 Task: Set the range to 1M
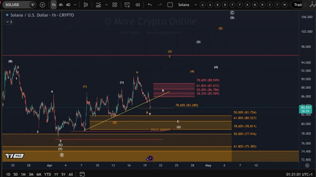click(x=23, y=174)
